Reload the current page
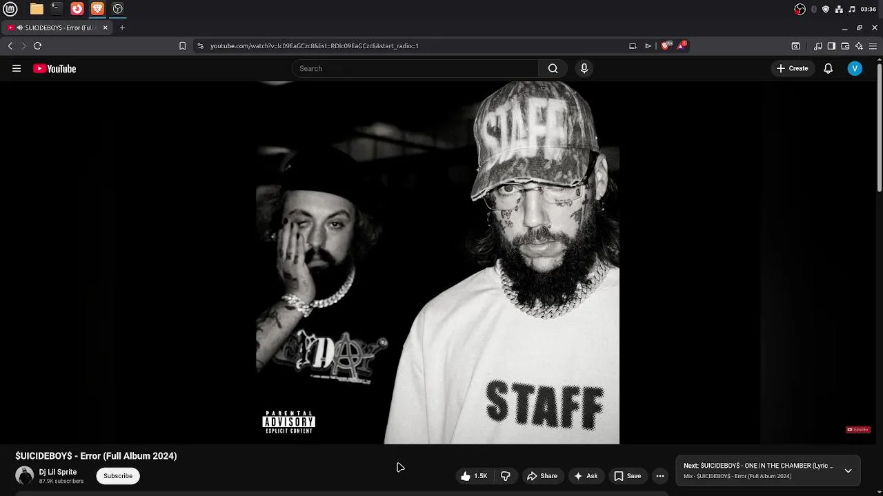Image resolution: width=883 pixels, height=496 pixels. [x=37, y=45]
